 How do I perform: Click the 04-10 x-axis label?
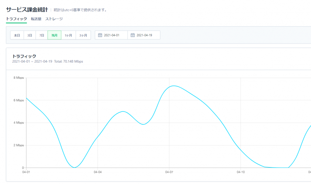(x=241, y=172)
